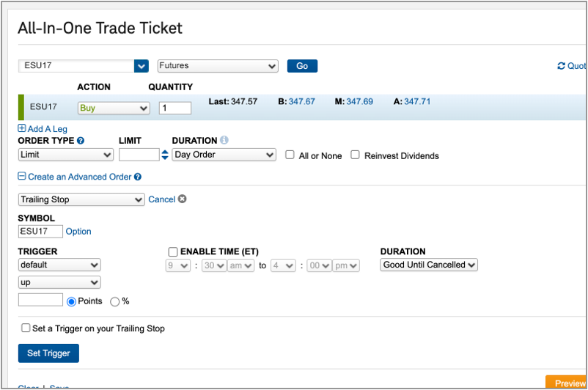Image resolution: width=588 pixels, height=390 pixels.
Task: Click the Add A Leg link
Action: (47, 129)
